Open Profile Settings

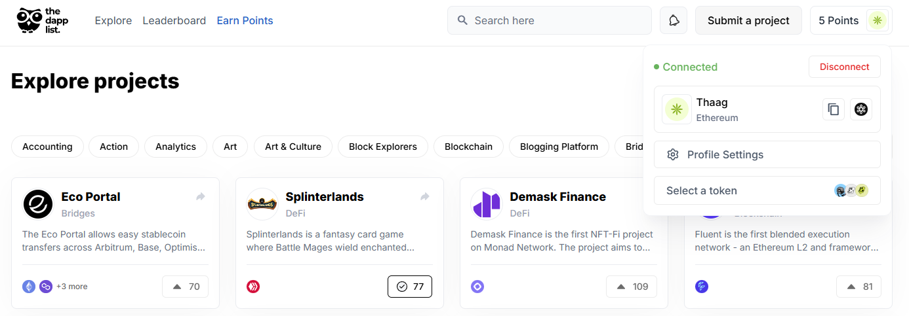pyautogui.click(x=767, y=154)
